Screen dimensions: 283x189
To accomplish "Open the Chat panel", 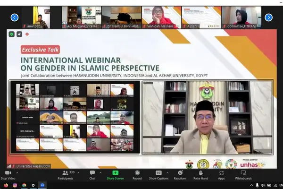I will 92,175.
